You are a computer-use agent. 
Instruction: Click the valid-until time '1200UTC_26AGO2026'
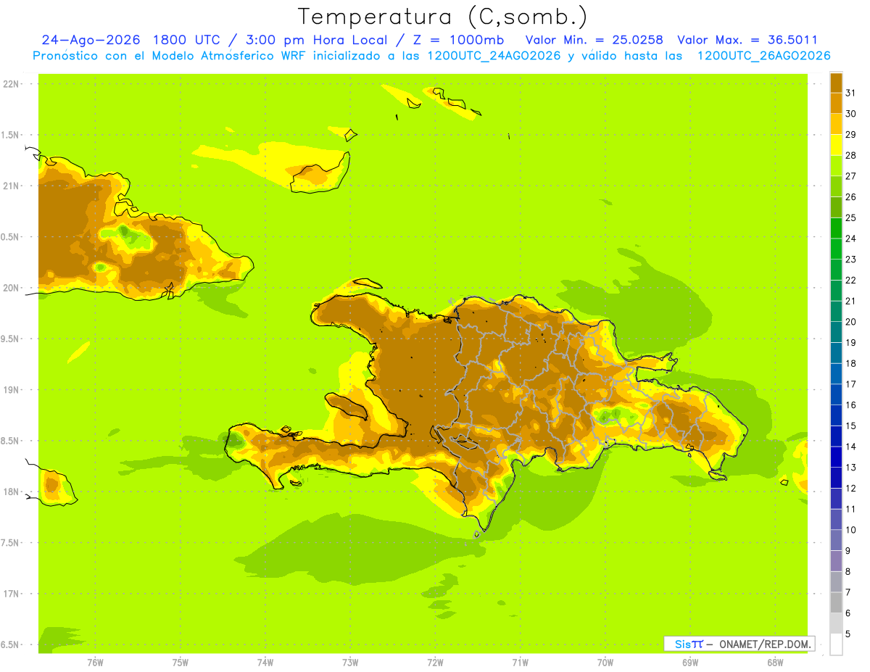coord(764,56)
